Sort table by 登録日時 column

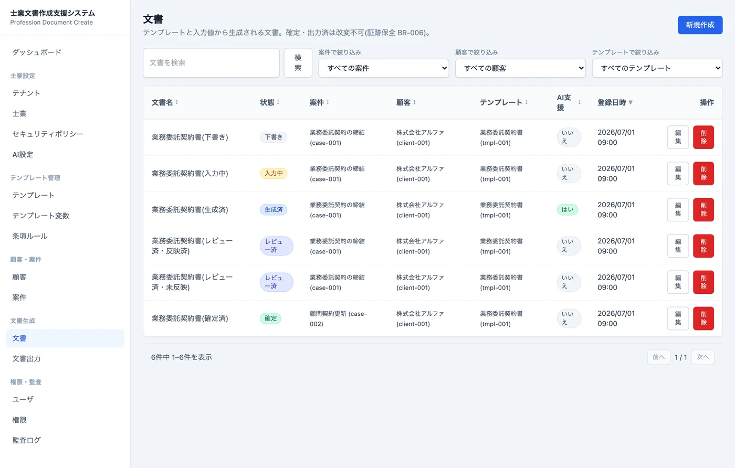(x=615, y=102)
